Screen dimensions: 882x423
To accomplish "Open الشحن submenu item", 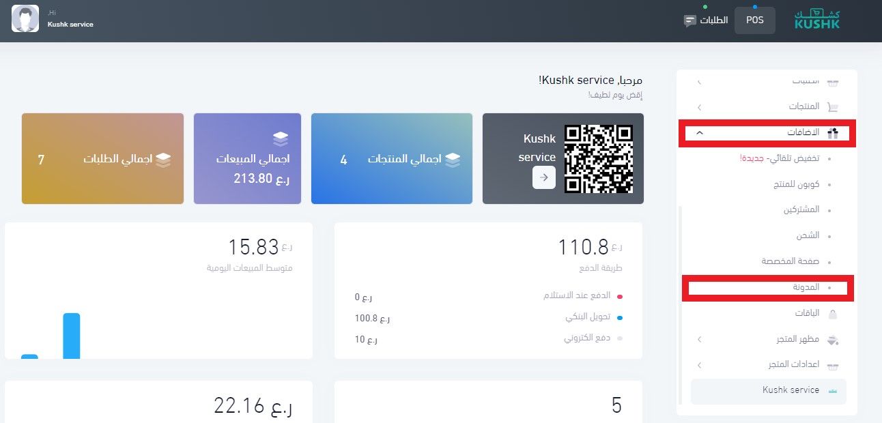I will [x=808, y=236].
